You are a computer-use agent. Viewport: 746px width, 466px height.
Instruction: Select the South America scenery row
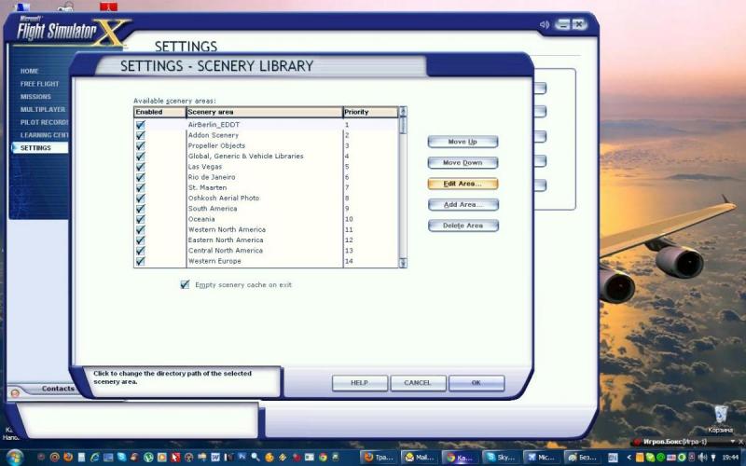[x=267, y=208]
